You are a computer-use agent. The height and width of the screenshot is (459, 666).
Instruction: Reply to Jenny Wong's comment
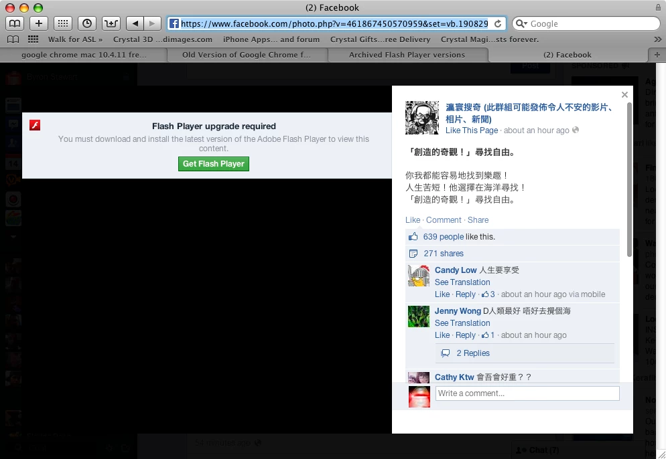(466, 335)
